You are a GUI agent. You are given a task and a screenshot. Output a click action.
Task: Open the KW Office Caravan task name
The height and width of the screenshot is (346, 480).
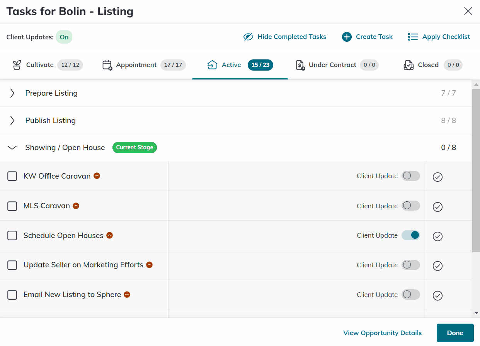57,176
